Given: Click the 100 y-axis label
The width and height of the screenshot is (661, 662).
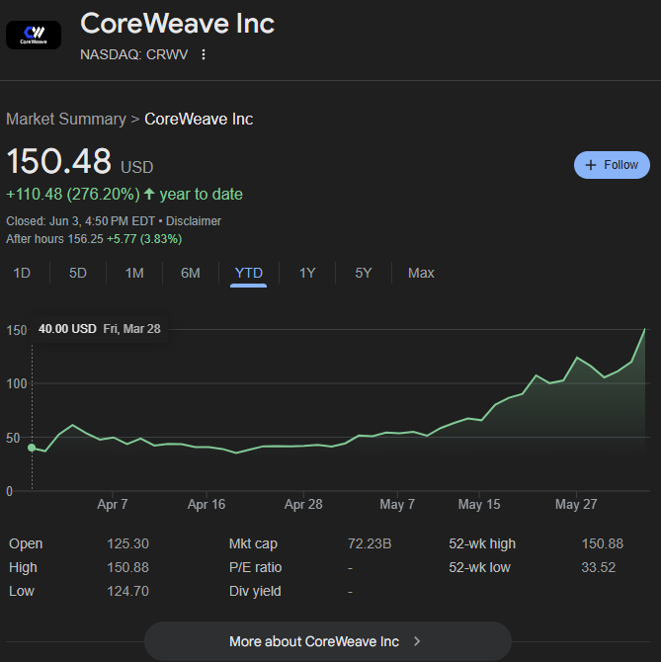Looking at the screenshot, I should tap(17, 383).
